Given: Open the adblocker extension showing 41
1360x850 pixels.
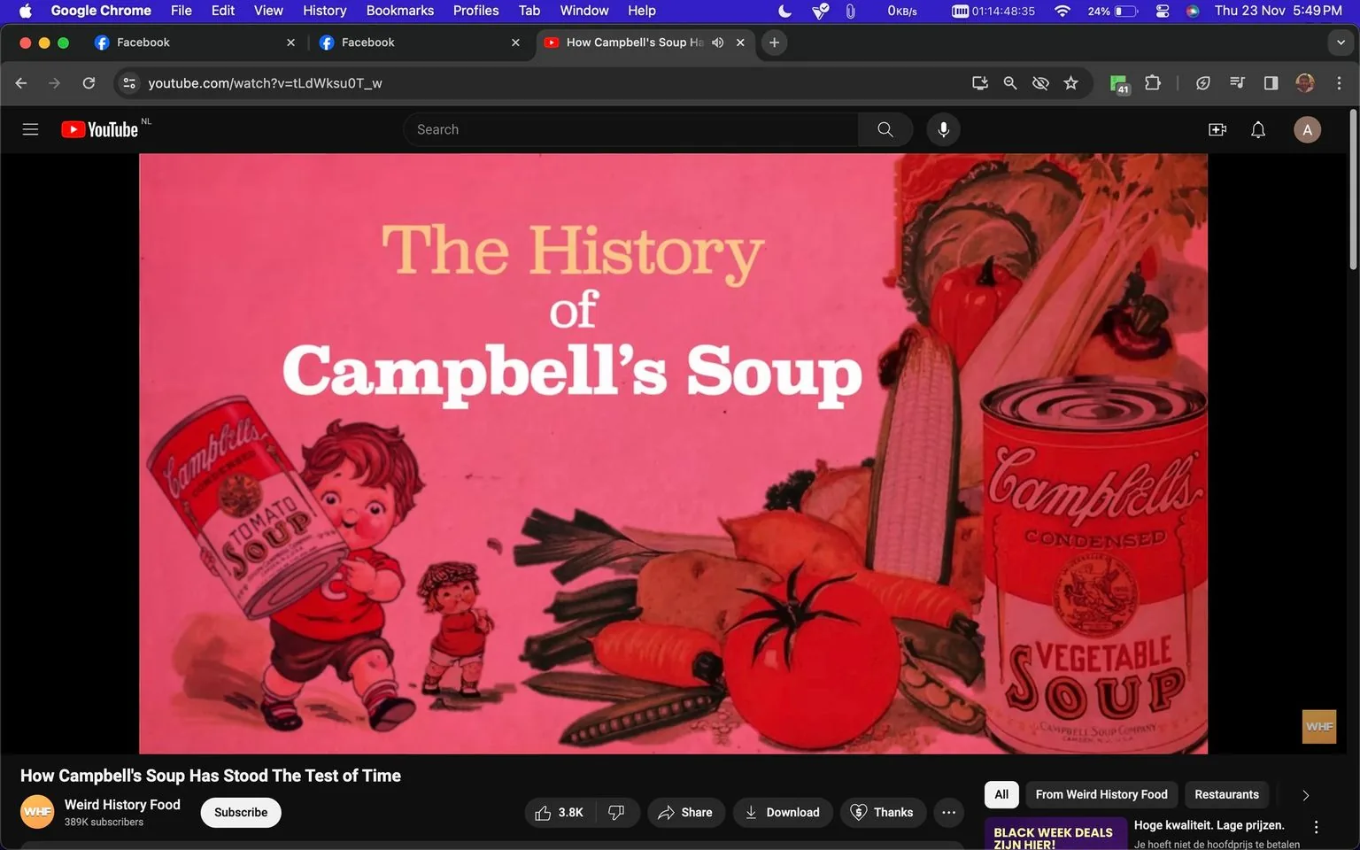Looking at the screenshot, I should (1118, 82).
